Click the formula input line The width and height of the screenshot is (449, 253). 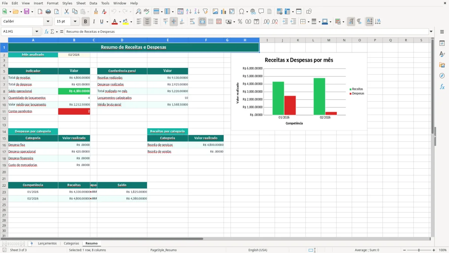coord(247,31)
